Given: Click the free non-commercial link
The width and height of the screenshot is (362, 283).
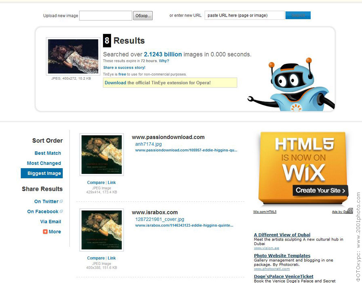Looking at the screenshot, I should pos(122,74).
